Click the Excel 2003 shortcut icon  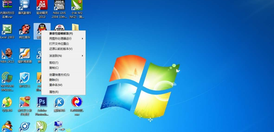coord(7,29)
